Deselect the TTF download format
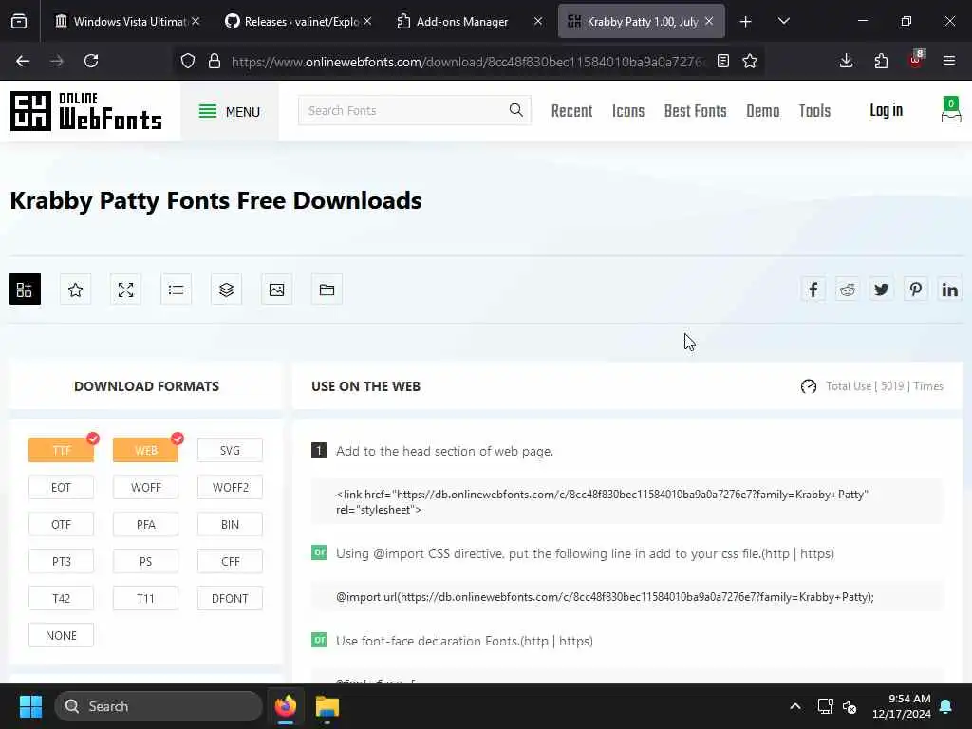 [62, 450]
